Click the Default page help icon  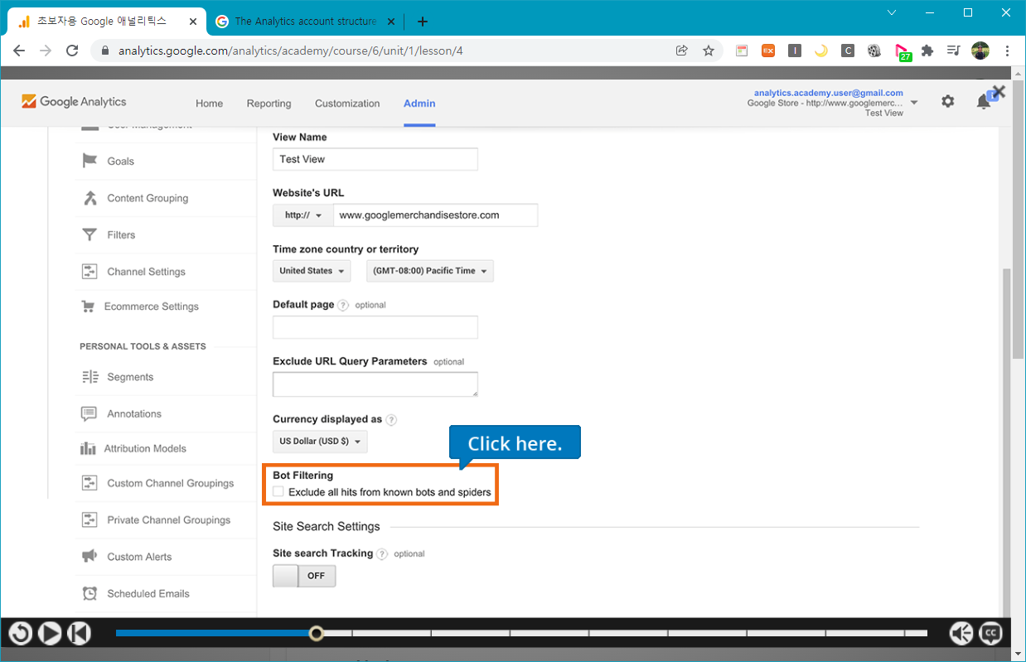pyautogui.click(x=343, y=305)
